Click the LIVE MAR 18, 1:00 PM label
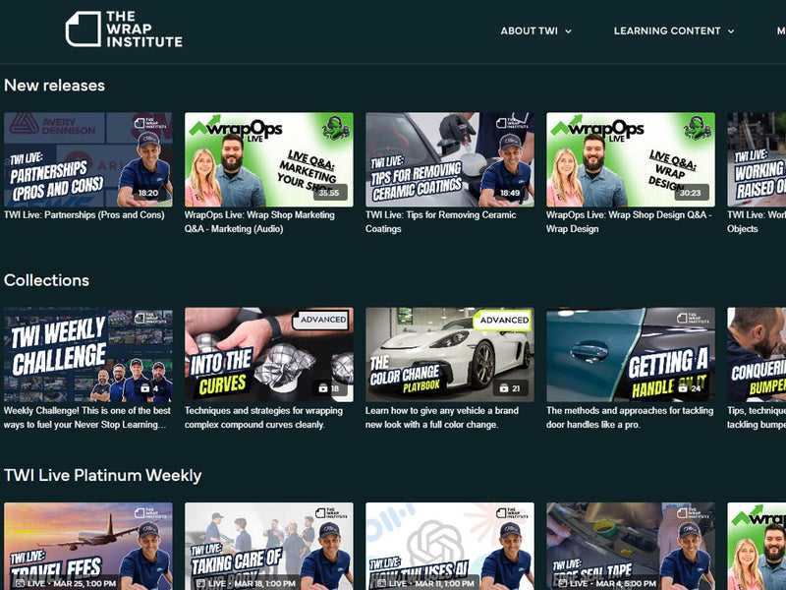 tap(247, 583)
